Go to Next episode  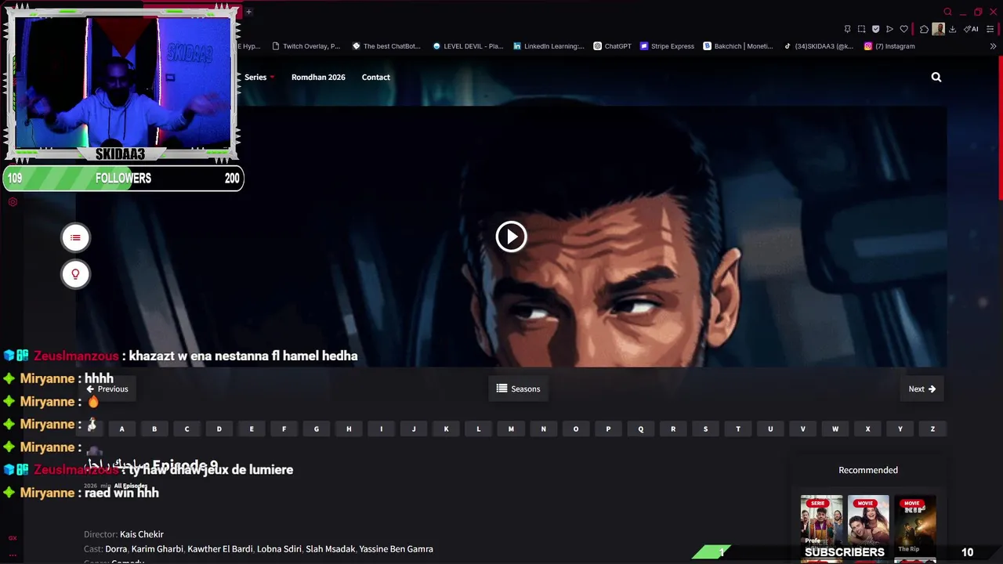(922, 389)
